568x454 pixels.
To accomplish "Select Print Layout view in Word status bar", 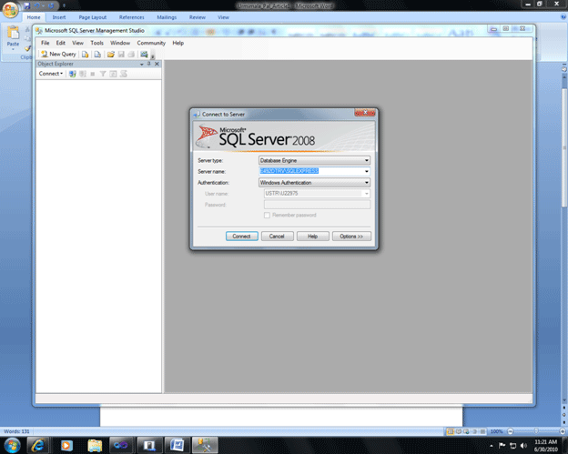I will click(x=451, y=431).
